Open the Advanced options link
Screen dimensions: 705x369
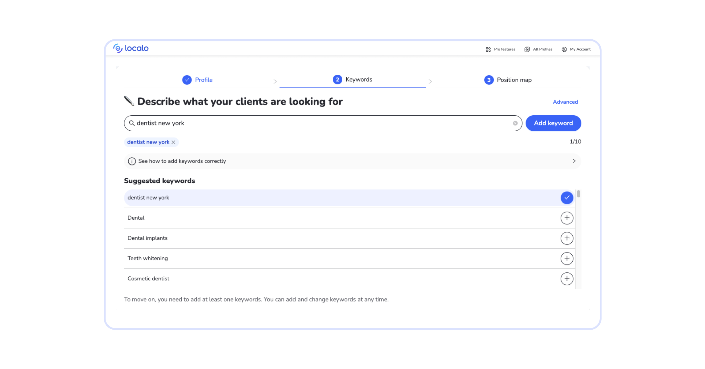click(565, 102)
